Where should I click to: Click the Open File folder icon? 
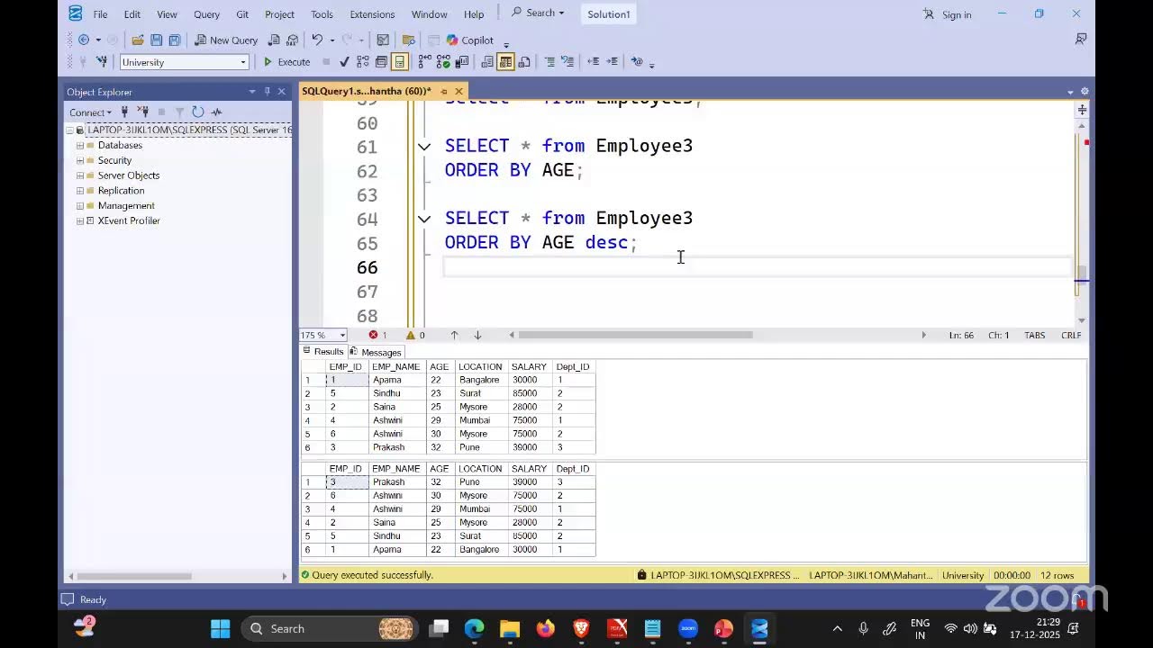[138, 40]
